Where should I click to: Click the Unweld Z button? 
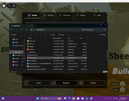pos(123,84)
